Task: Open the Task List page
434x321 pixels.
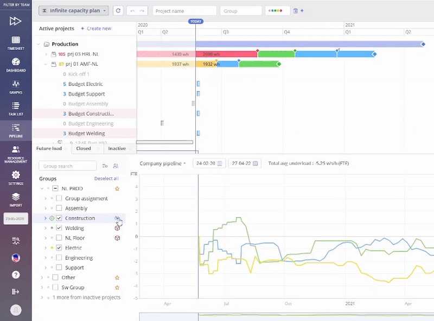Action: point(16,108)
